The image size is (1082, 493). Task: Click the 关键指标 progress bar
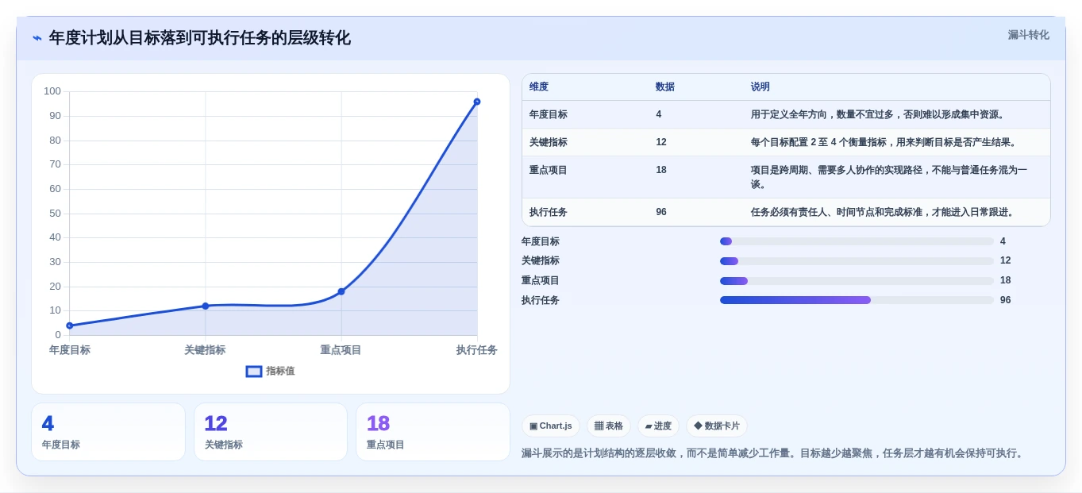(x=857, y=260)
